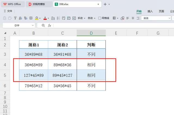The height and width of the screenshot is (115, 174).
Task: Select column F header
Action: point(137,33)
